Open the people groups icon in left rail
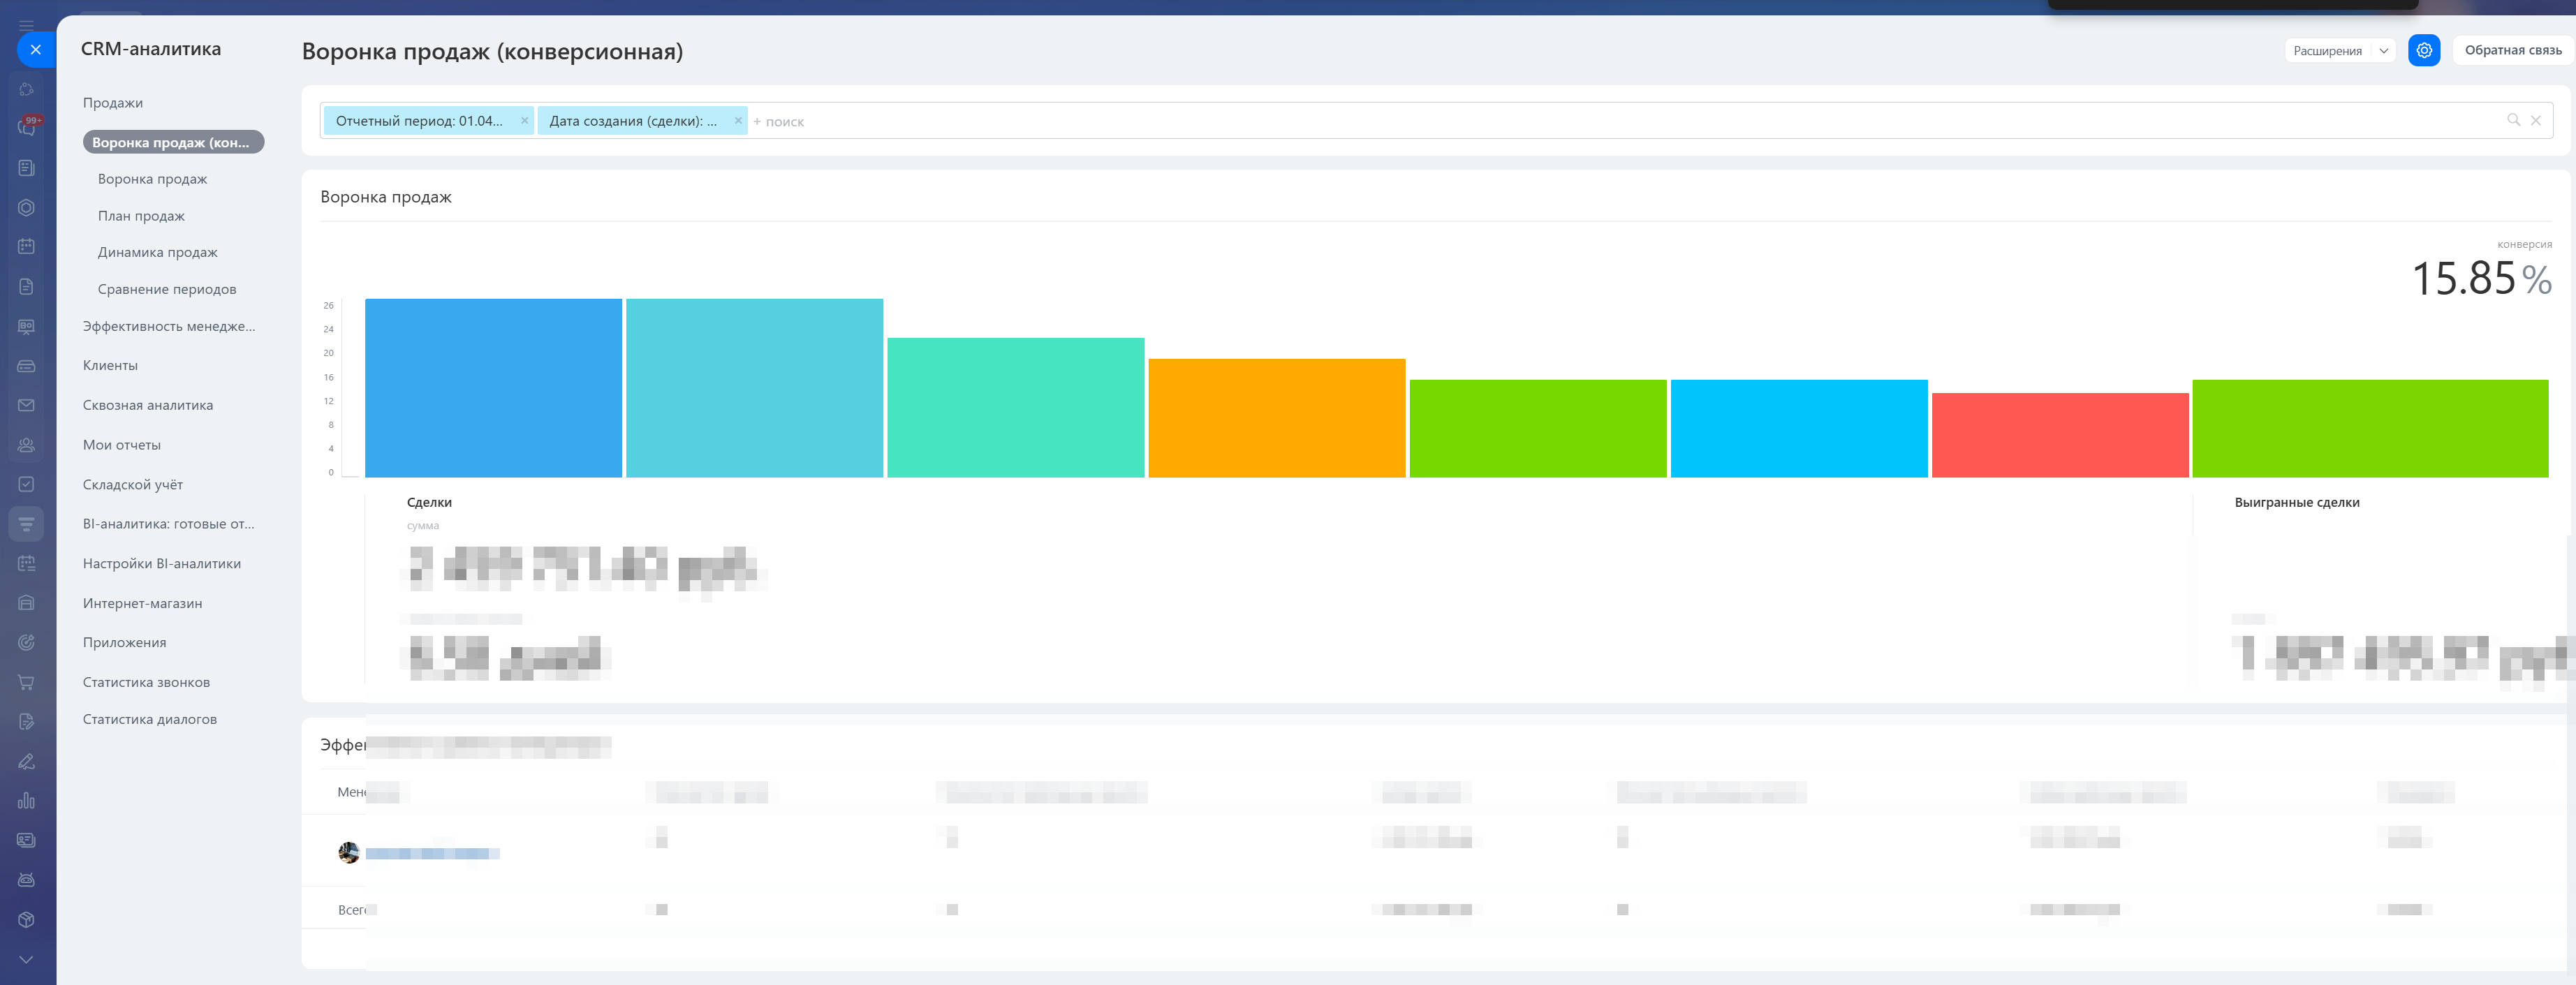Screen dimensions: 2576x985 pos(26,445)
